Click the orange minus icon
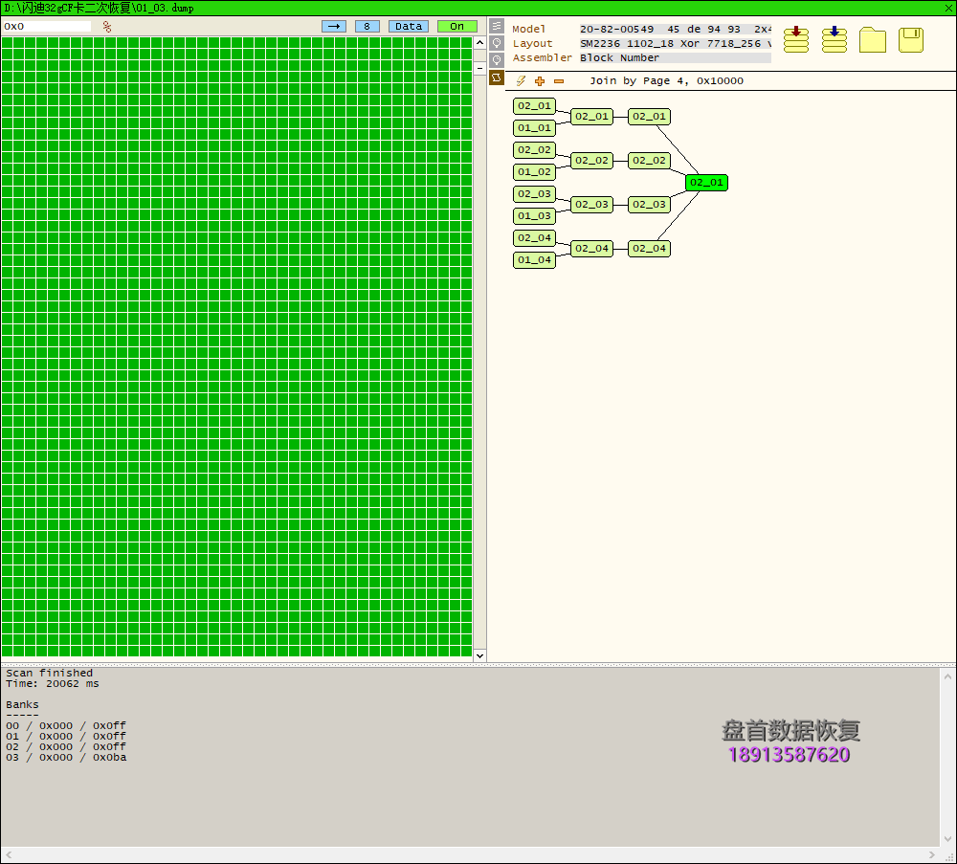Image resolution: width=957 pixels, height=864 pixels. point(559,81)
